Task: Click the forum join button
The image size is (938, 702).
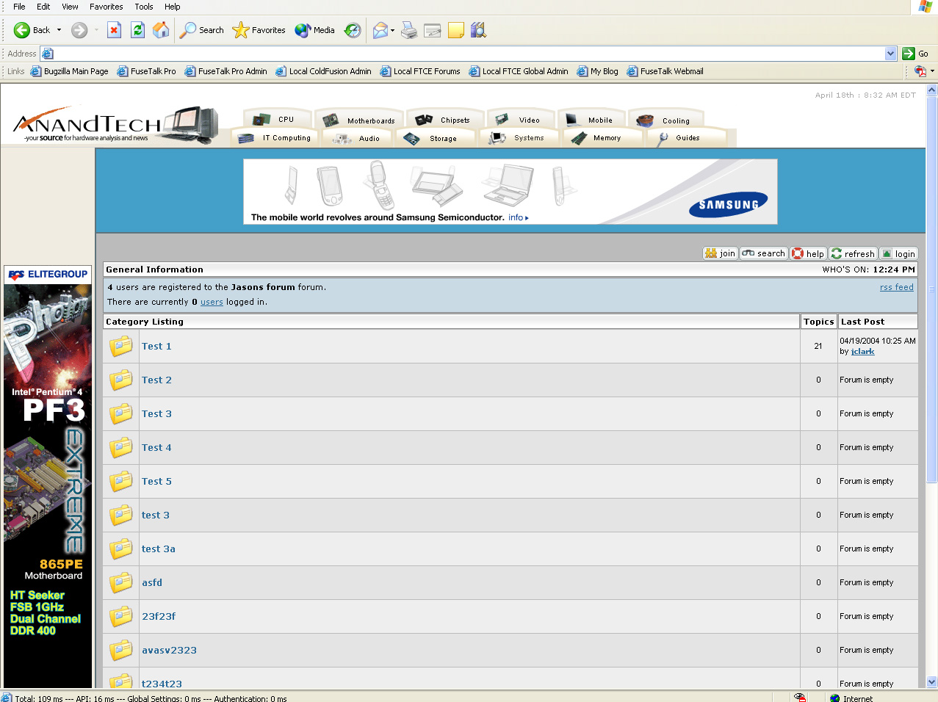Action: [x=720, y=253]
